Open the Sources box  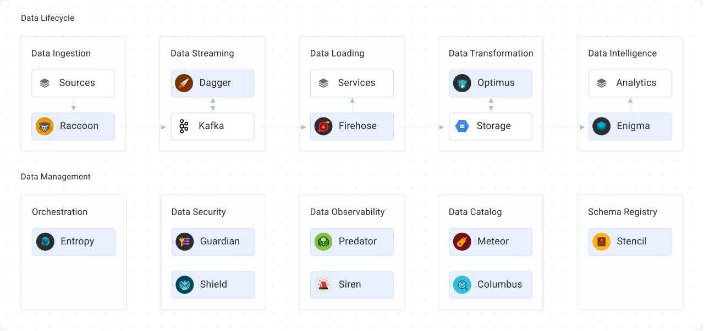coord(73,83)
